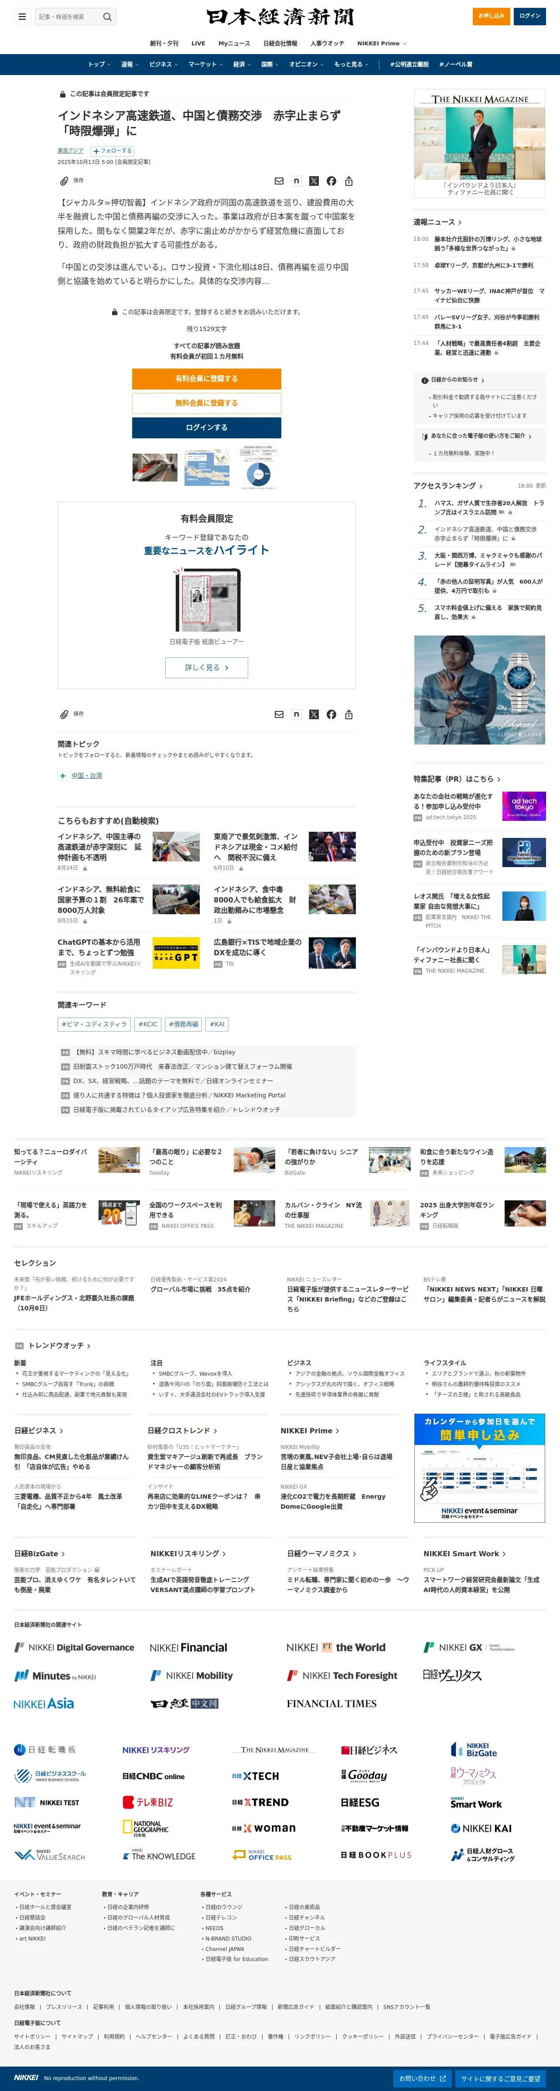The height and width of the screenshot is (2091, 560).
Task: Expand the 速報 navigation dropdown
Action: (x=130, y=64)
